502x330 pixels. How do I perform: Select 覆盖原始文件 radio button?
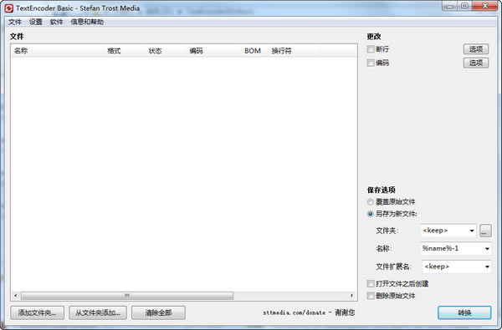pyautogui.click(x=371, y=202)
